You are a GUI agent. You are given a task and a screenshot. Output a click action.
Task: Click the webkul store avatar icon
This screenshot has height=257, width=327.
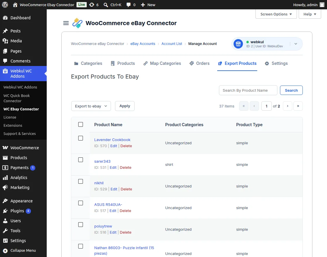[x=238, y=44]
